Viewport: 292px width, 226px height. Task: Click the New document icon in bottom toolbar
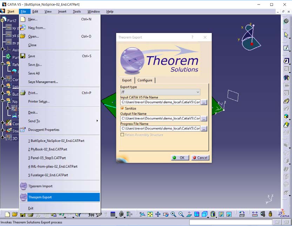pyautogui.click(x=7, y=214)
